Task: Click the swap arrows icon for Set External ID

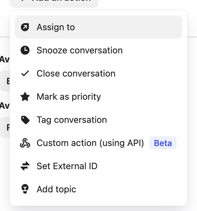Action: (x=25, y=166)
